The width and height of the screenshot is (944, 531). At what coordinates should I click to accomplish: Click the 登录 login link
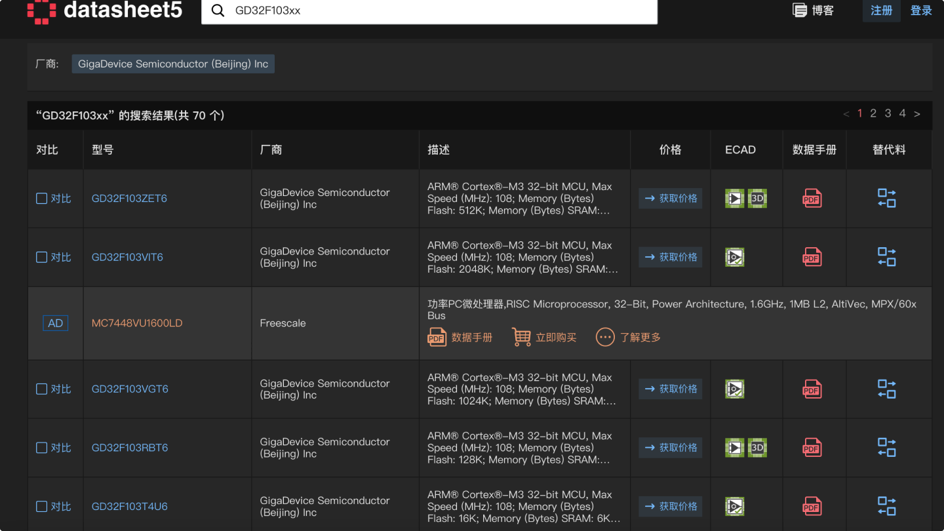coord(921,10)
